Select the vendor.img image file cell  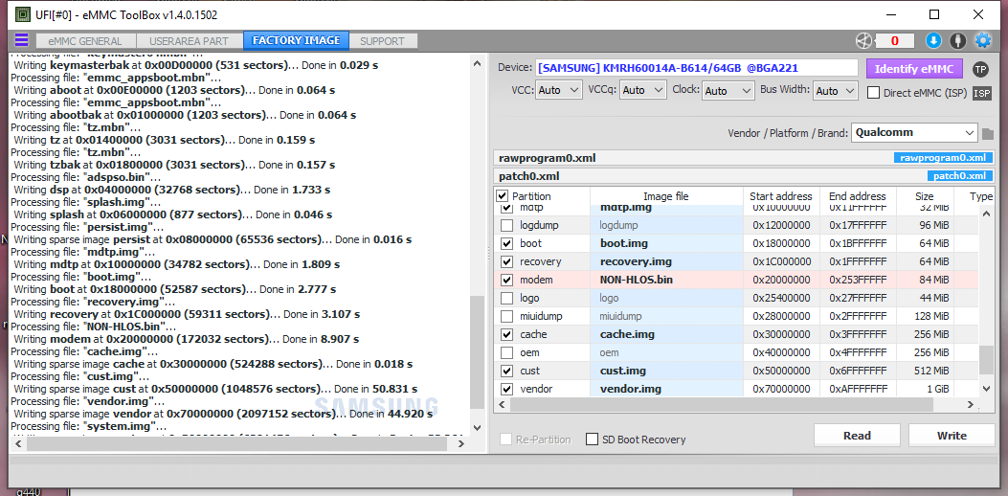coord(666,389)
